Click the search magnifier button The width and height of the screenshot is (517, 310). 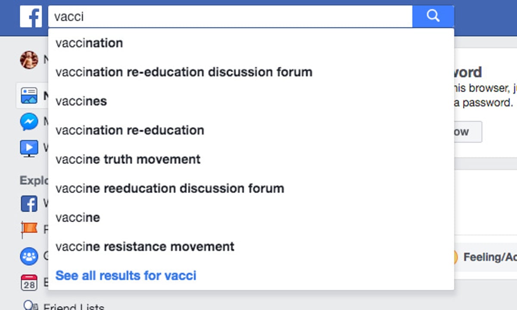point(433,16)
